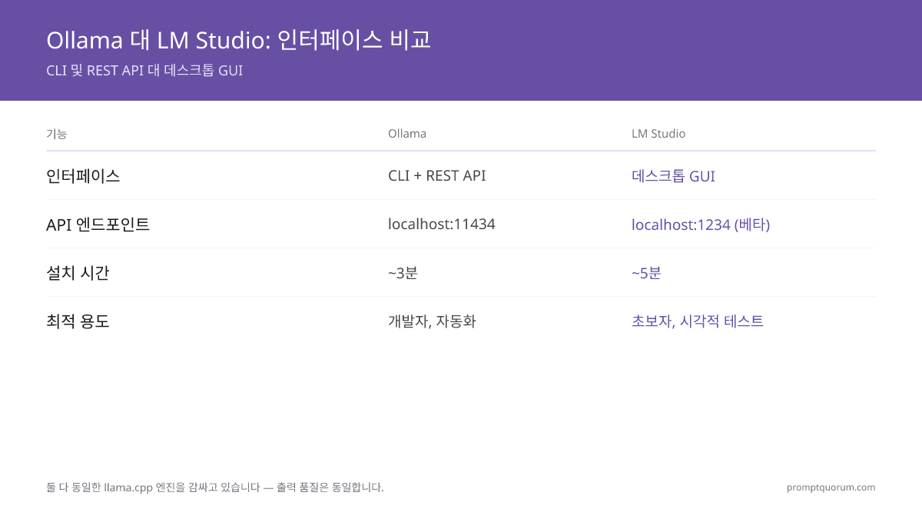The image size is (922, 519).
Task: Click the "개발자, 자동화" cell
Action: coord(432,321)
